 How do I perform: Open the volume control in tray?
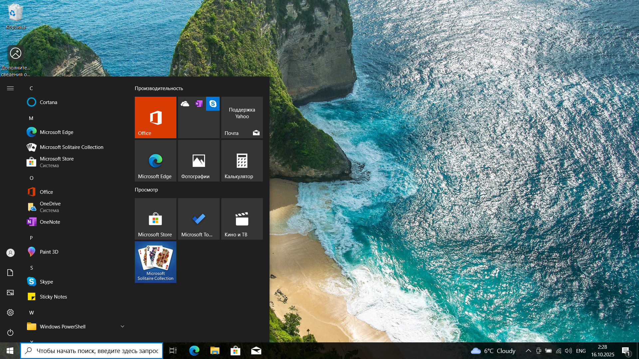coord(568,351)
